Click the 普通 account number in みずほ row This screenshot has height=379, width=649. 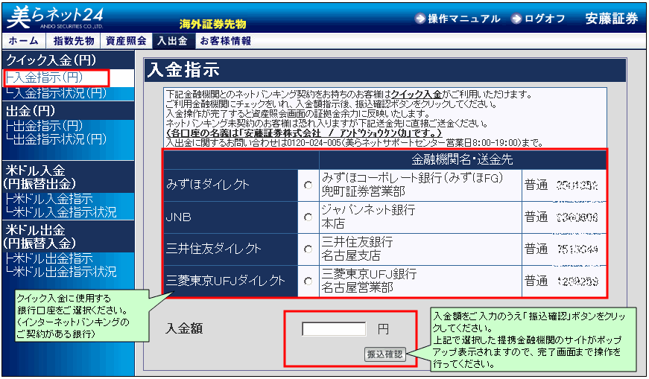pos(577,185)
